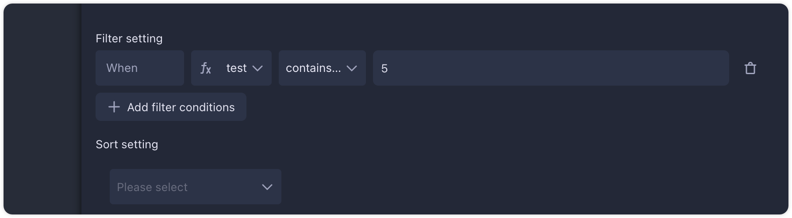
Task: Click the "Filter setting" heading
Action: 129,39
